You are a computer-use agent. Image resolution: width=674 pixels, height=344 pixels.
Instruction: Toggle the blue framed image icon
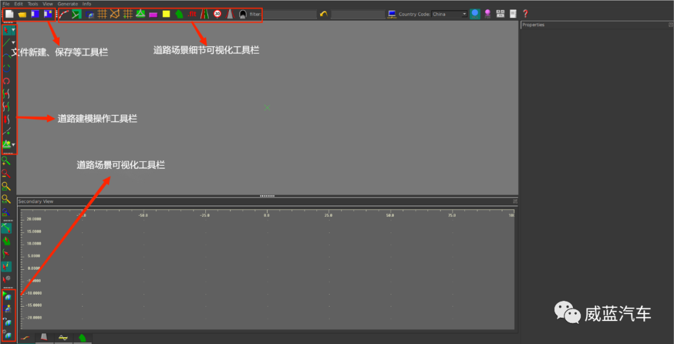[x=90, y=14]
